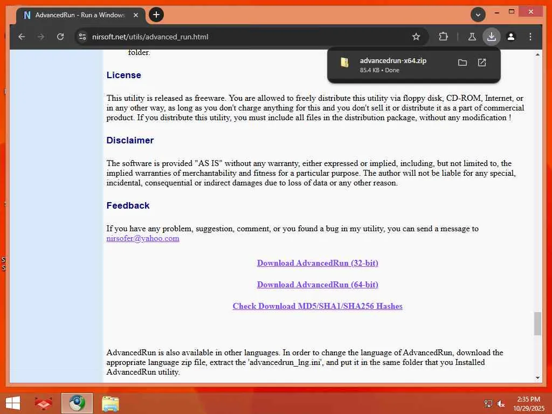Open the downloaded advancedrun-x64.zip file
552x414 pixels.
(393, 60)
